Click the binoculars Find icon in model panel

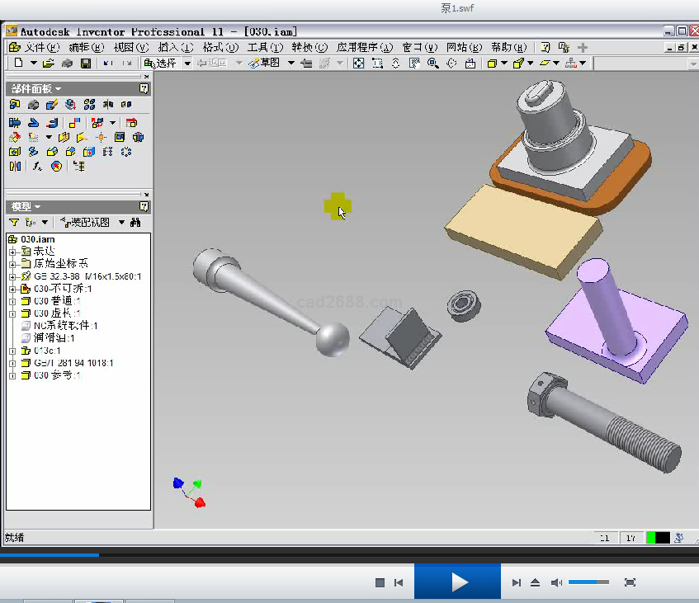coord(135,223)
